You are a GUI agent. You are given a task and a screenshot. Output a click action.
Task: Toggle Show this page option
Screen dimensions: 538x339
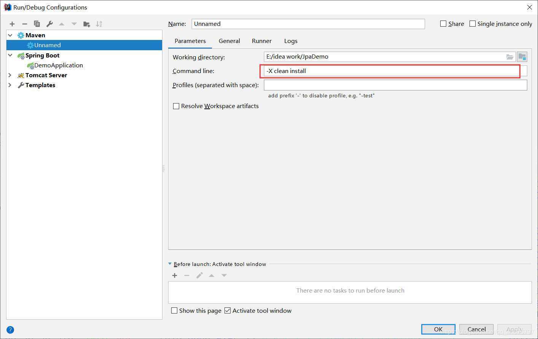(175, 310)
